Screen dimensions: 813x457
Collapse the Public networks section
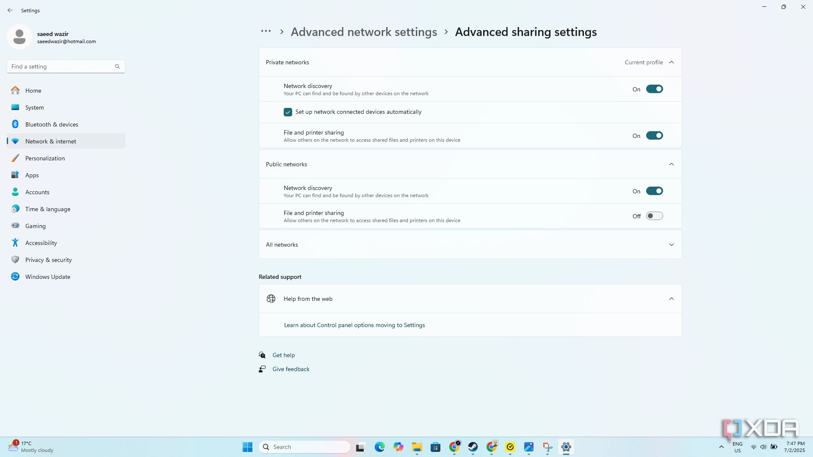(671, 164)
